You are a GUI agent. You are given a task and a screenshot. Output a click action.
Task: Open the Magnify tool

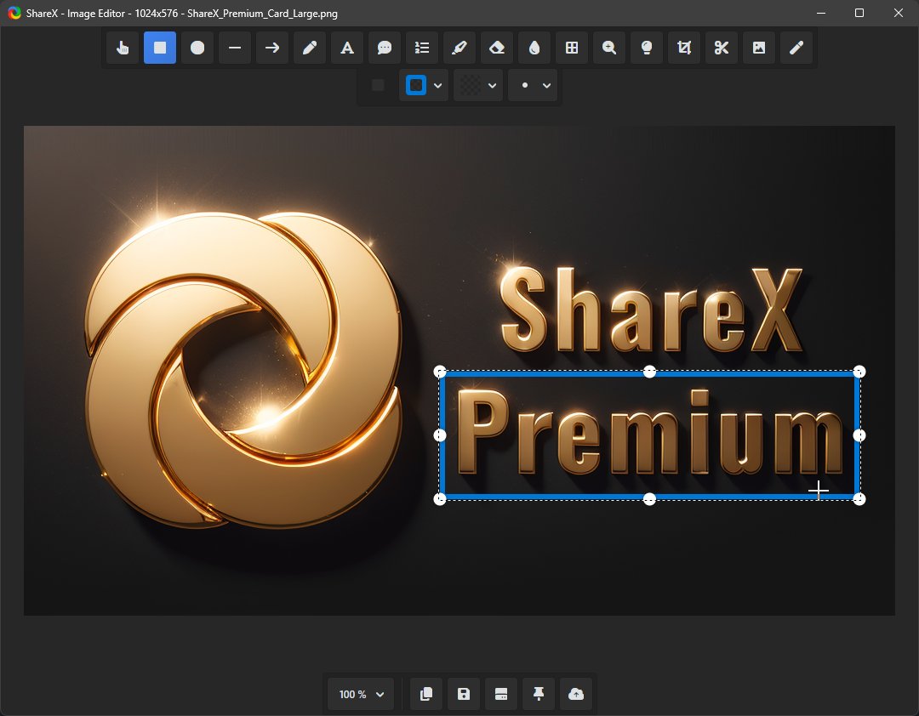click(608, 48)
